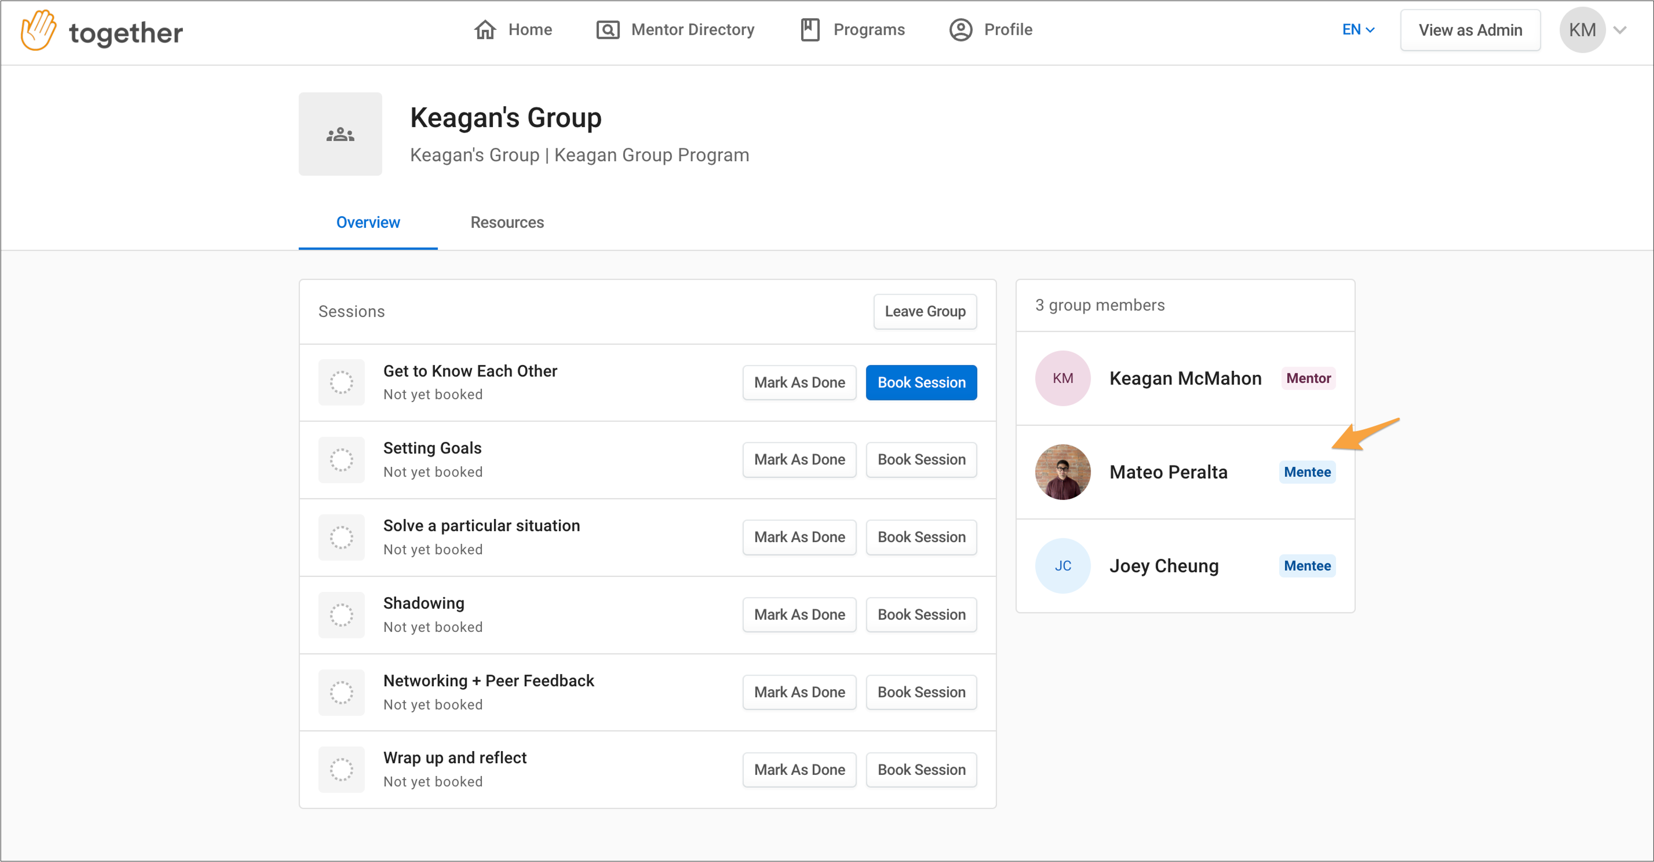1654x862 pixels.
Task: Book session for Get to Know Each Other
Action: tap(921, 383)
